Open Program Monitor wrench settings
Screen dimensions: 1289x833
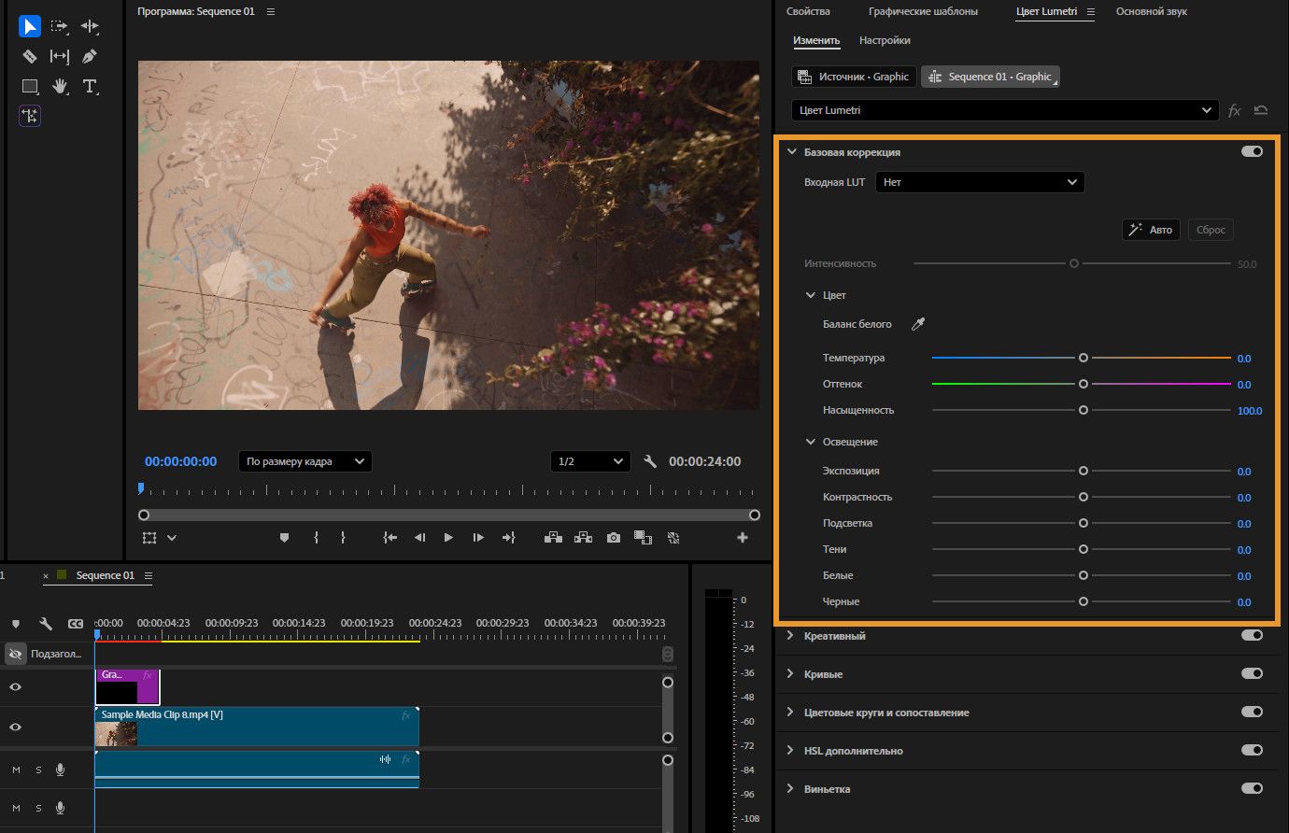pyautogui.click(x=651, y=461)
